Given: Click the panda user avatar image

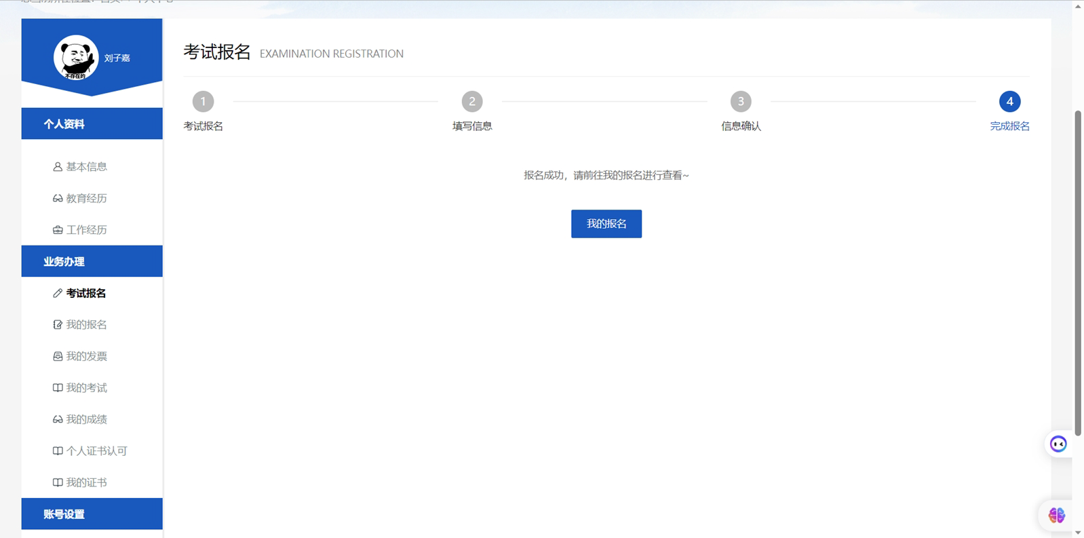Looking at the screenshot, I should click(x=76, y=58).
